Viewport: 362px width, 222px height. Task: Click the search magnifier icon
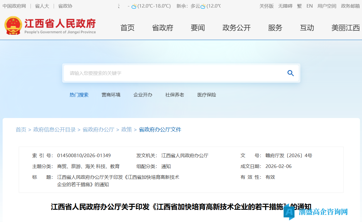pyautogui.click(x=290, y=73)
